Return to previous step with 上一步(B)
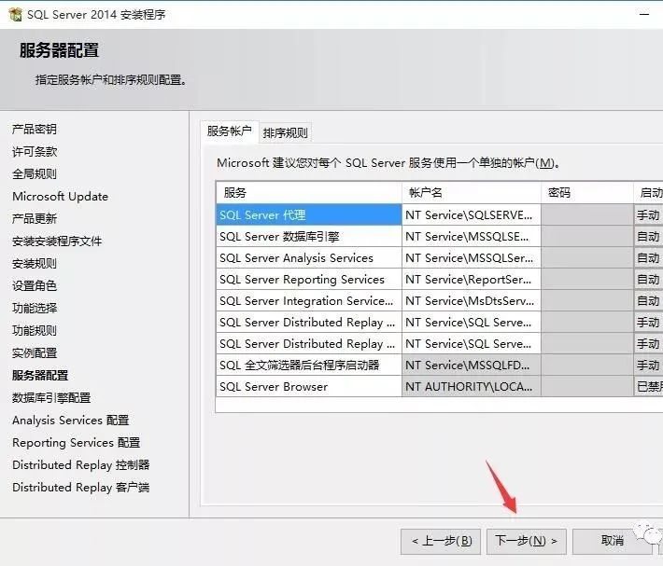This screenshot has height=566, width=663. (441, 541)
